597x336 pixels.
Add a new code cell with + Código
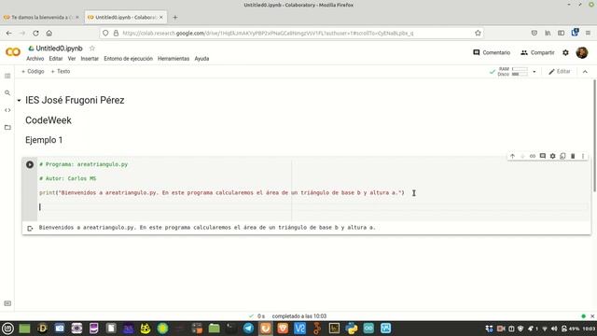[33, 71]
